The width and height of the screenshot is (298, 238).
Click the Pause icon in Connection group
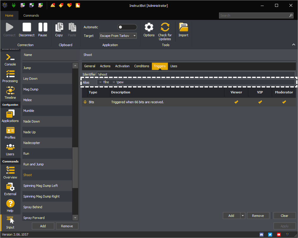coord(43,27)
